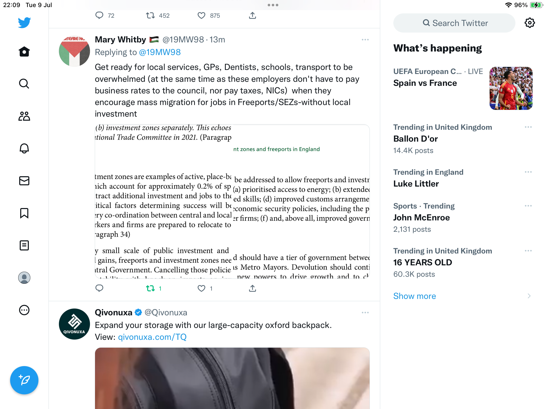Undo retweet on Mary Whitby's tweet
This screenshot has height=409, width=546.
pos(150,288)
